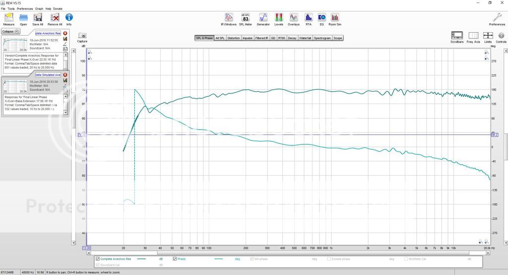Screen dimensions: 508x275
Task: Open the SPL Meter tool
Action: 245,19
